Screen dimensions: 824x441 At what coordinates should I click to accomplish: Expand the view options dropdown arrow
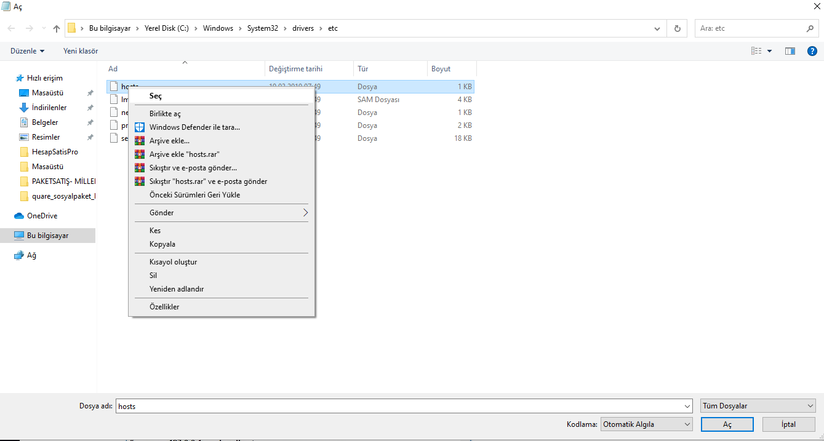point(769,51)
